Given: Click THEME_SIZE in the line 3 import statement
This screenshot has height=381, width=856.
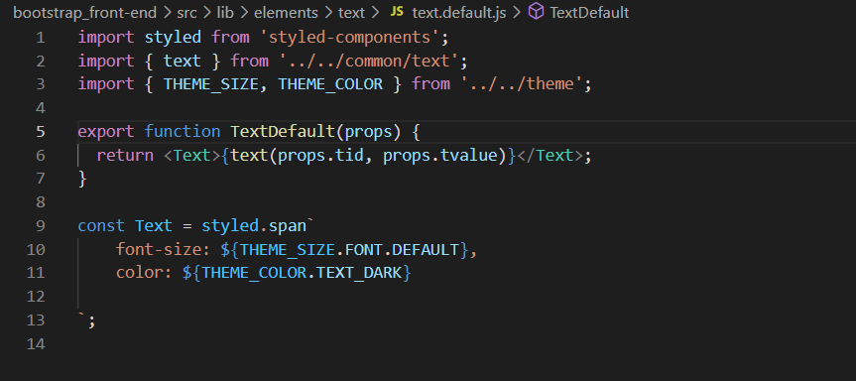Looking at the screenshot, I should pos(211,84).
